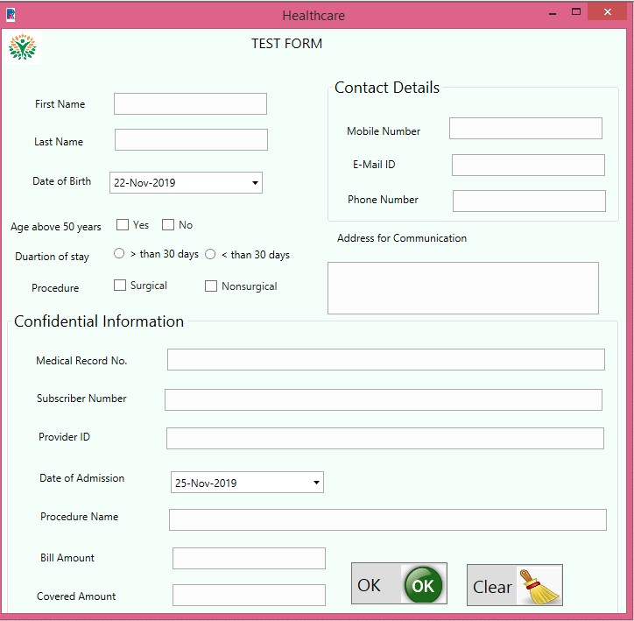Select the '< than 30 days' radio button

[x=210, y=254]
